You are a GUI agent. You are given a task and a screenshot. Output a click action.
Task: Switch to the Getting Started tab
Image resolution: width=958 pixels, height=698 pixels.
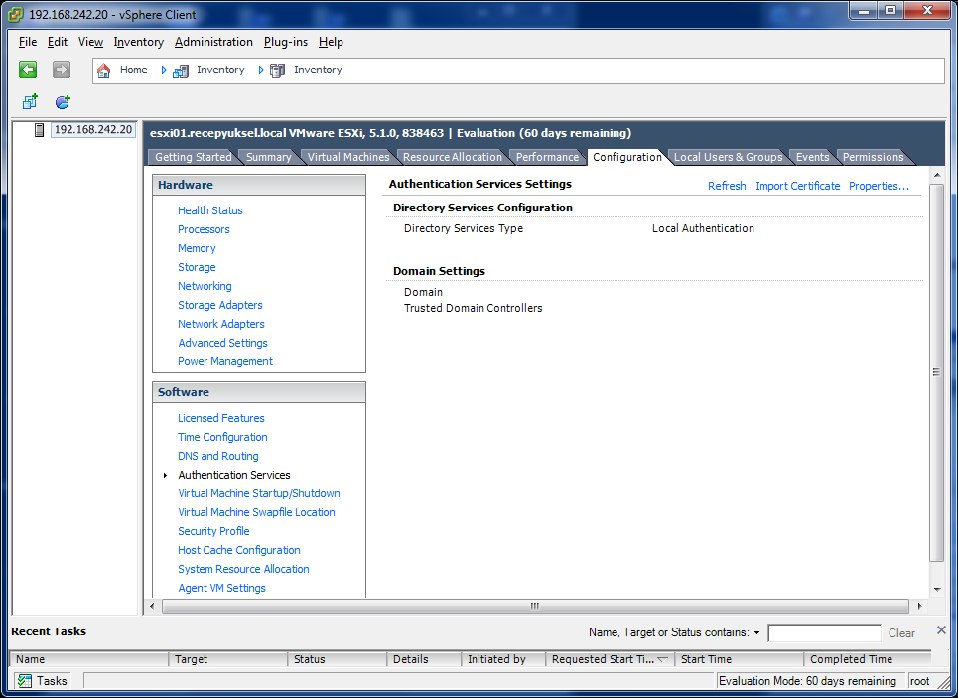tap(193, 157)
